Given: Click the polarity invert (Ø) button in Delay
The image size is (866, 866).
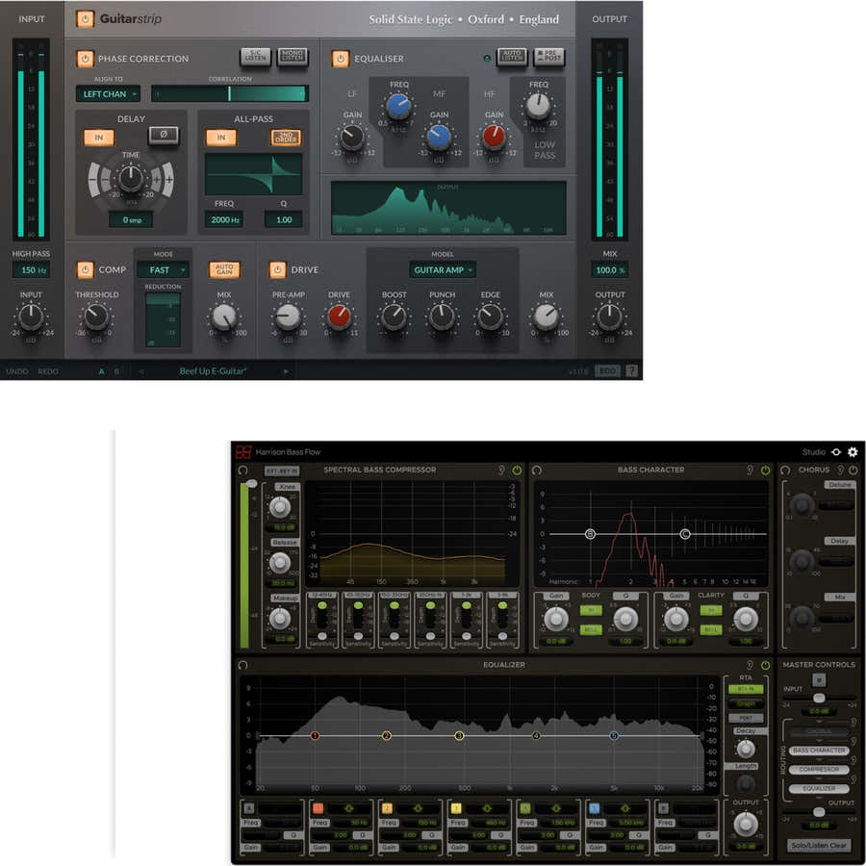Looking at the screenshot, I should [164, 135].
